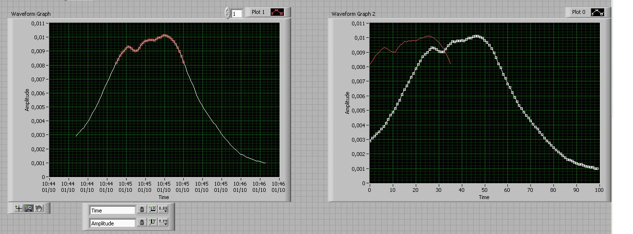This screenshot has width=633, height=234.
Task: Click the 0,002 tick on Waveform Graph 2
Action: pyautogui.click(x=358, y=154)
